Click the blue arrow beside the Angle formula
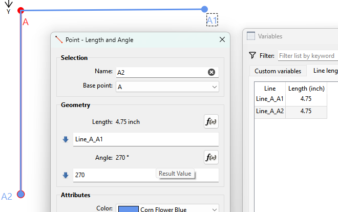The image size is (338, 212). (66, 175)
